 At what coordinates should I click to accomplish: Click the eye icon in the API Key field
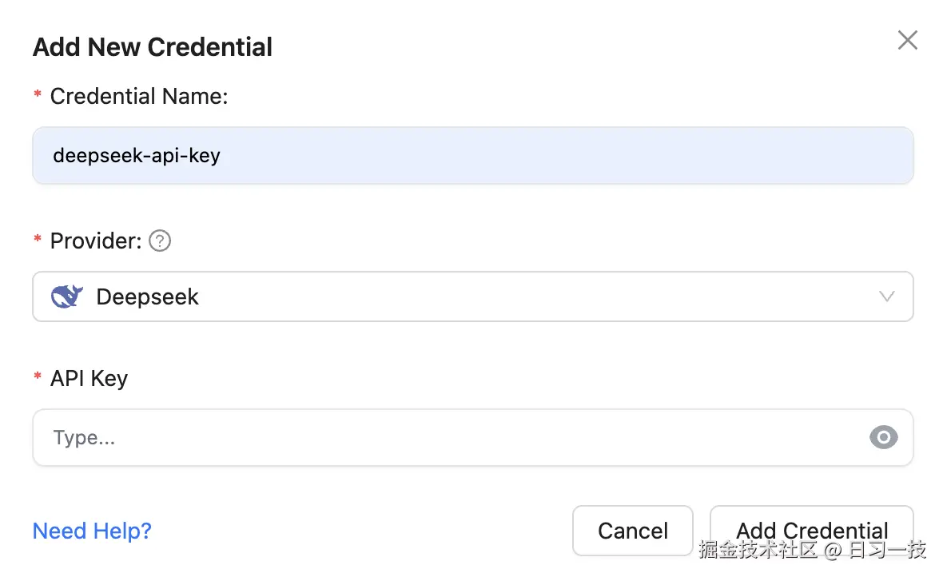point(883,437)
